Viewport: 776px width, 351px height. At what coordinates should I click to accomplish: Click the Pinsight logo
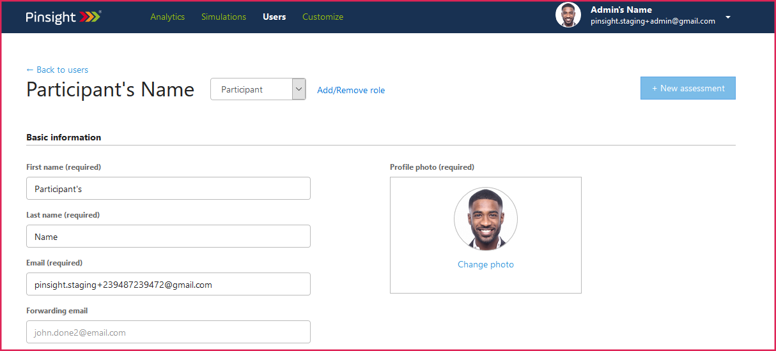(x=63, y=17)
